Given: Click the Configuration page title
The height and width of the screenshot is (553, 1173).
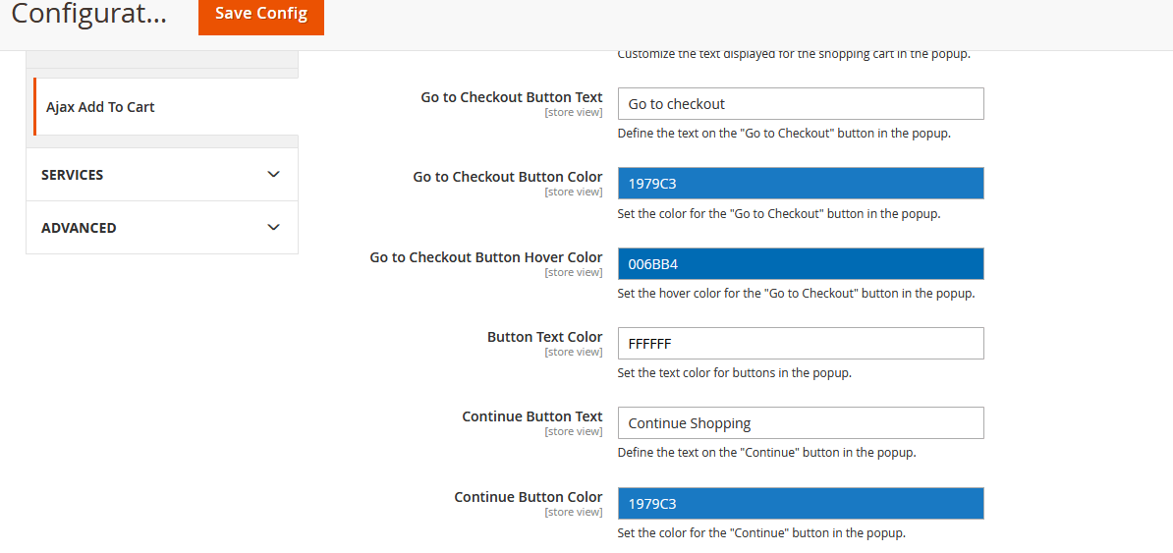Looking at the screenshot, I should click(x=88, y=15).
